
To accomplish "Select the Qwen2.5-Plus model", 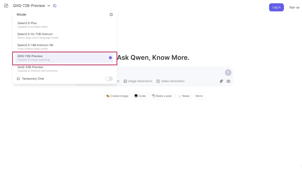I will (x=64, y=25).
